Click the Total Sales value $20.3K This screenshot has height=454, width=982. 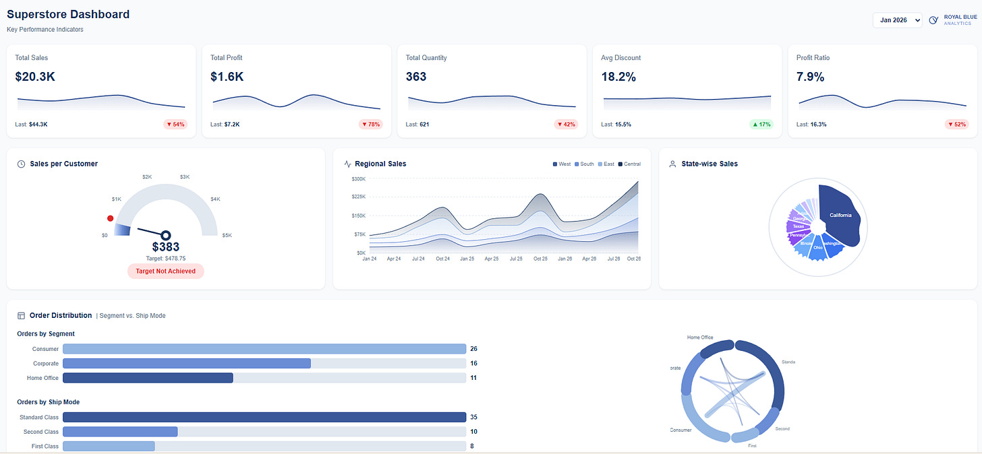pyautogui.click(x=35, y=77)
